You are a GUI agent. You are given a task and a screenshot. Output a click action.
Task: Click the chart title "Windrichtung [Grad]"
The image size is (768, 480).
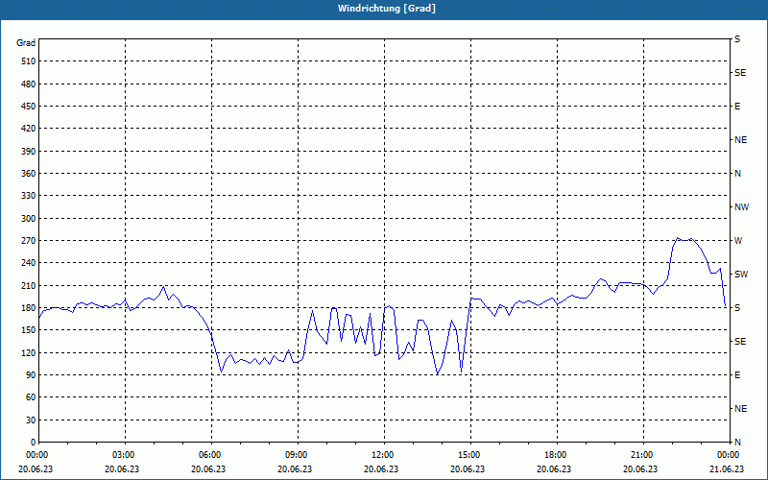pyautogui.click(x=387, y=9)
